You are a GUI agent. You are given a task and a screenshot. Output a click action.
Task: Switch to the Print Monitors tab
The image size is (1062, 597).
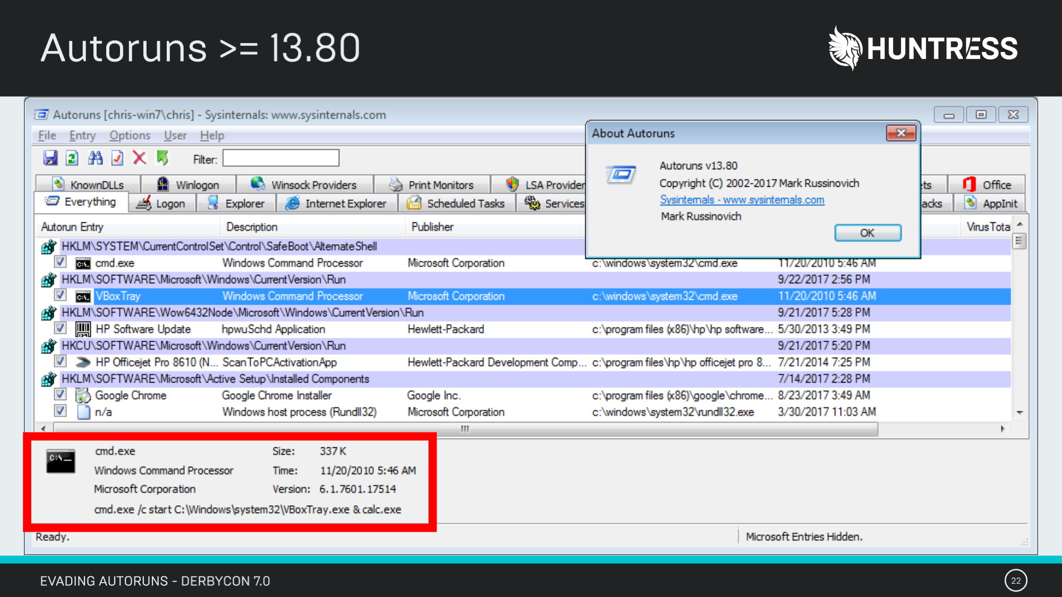click(432, 185)
